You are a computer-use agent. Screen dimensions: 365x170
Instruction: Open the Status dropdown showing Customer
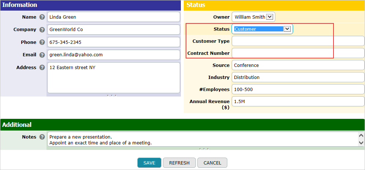coord(262,29)
